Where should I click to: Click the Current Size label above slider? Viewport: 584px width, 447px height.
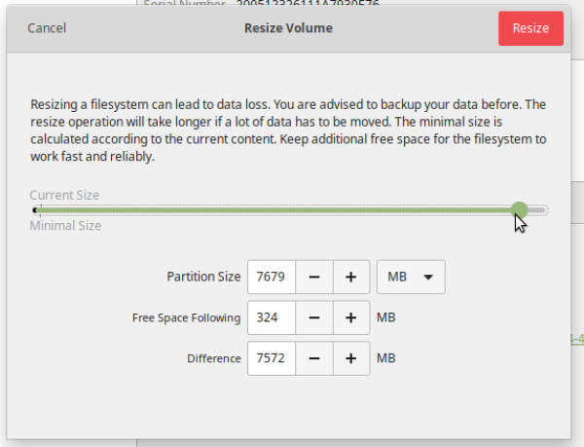[x=64, y=195]
